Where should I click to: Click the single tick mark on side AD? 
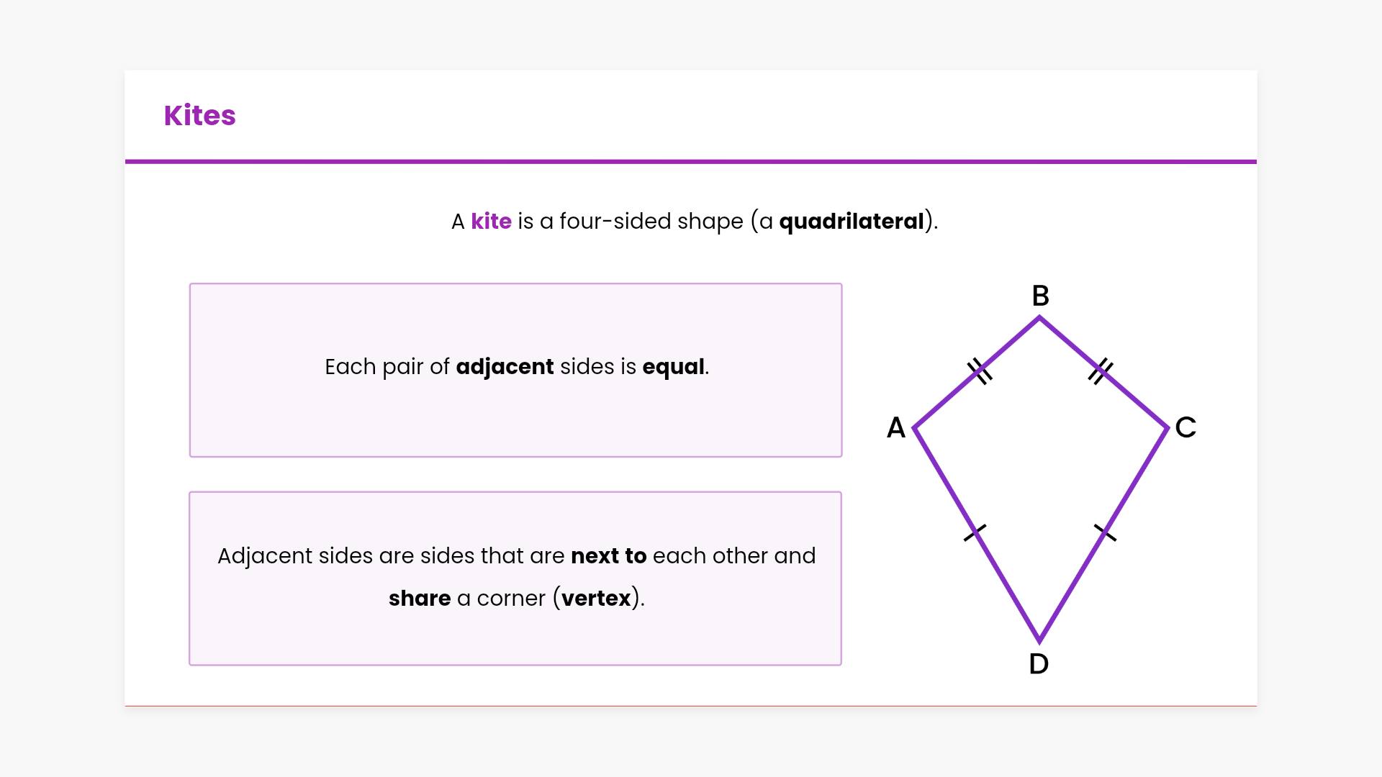975,533
